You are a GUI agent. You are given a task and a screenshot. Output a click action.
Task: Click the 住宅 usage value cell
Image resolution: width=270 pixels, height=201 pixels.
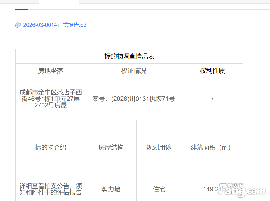click(x=159, y=189)
